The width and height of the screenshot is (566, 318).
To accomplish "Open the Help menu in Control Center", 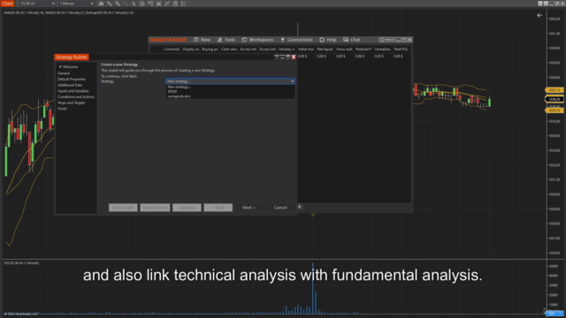I will click(328, 40).
